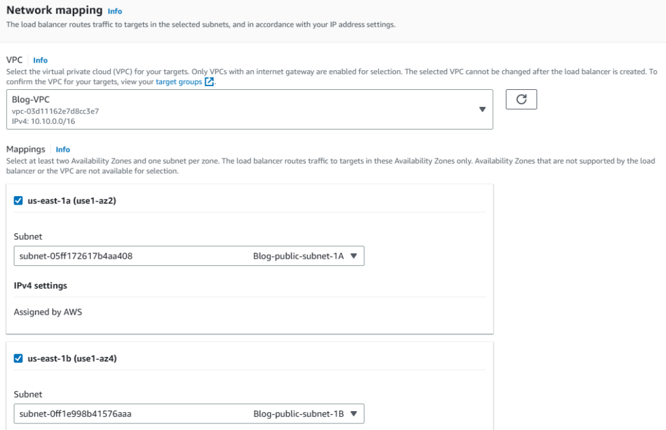Open the Blog-public-subnet-1B dropdown arrow

click(354, 413)
